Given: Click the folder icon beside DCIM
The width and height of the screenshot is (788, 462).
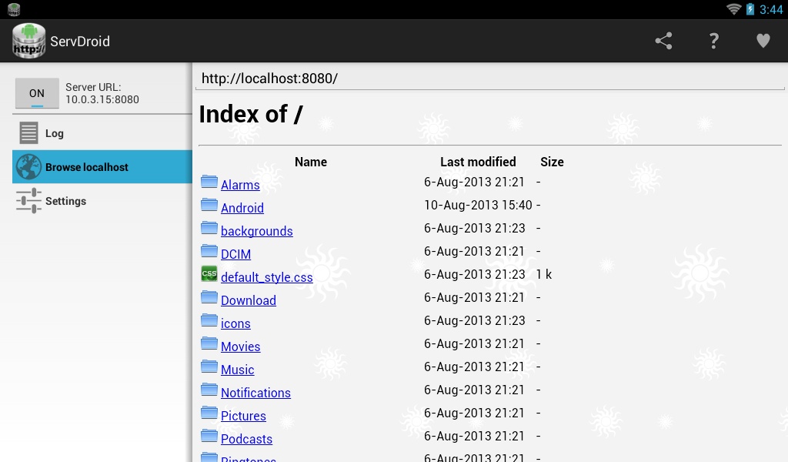Looking at the screenshot, I should [209, 251].
